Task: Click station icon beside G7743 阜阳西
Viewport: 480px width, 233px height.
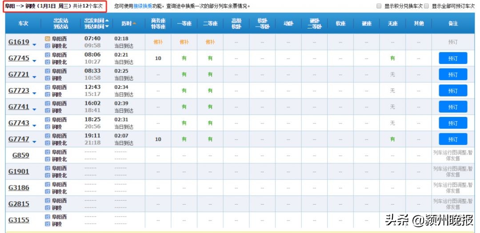Action: click(x=48, y=120)
